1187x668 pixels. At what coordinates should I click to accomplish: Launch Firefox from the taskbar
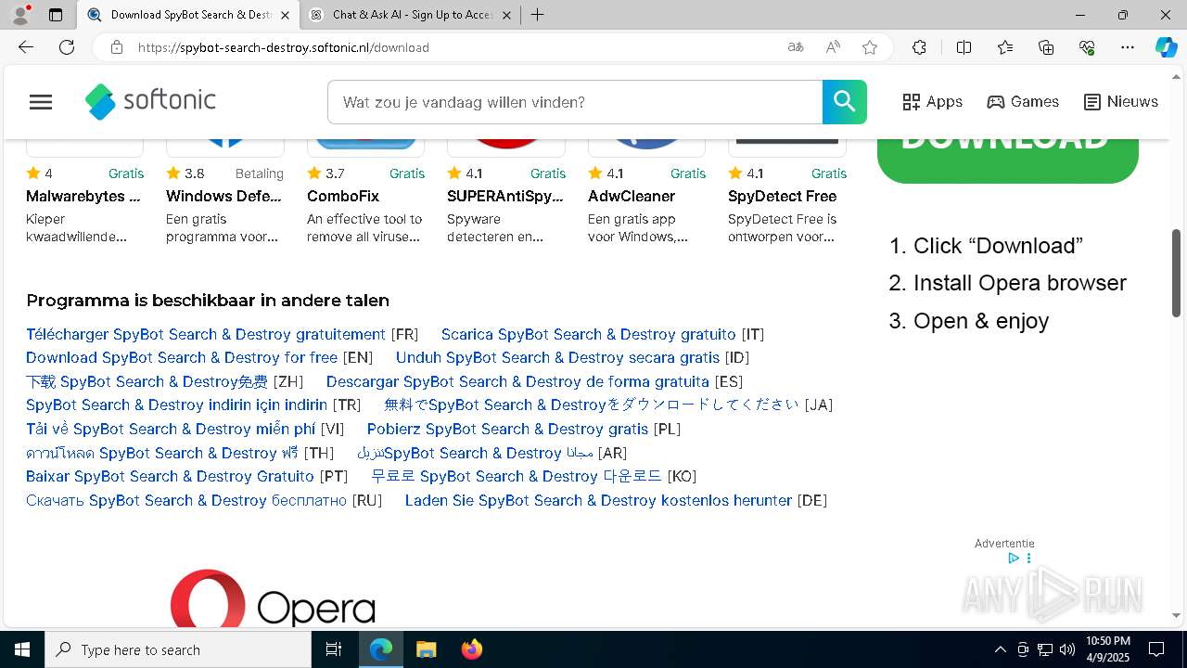[471, 649]
